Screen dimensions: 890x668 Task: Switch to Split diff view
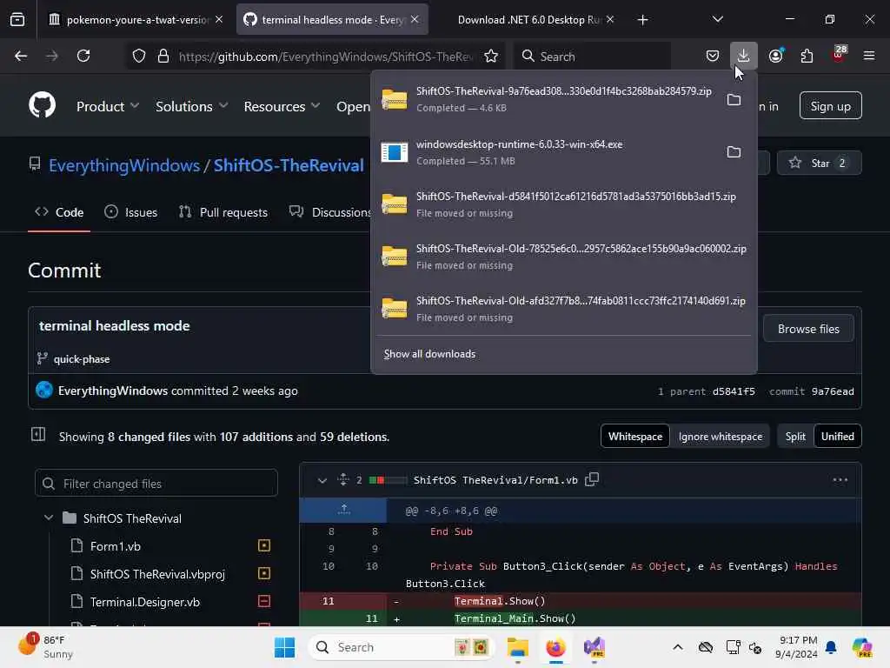click(795, 437)
